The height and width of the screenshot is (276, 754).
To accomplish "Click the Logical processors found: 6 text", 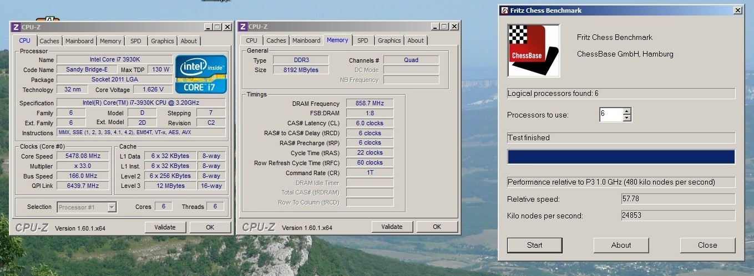I will (x=553, y=93).
